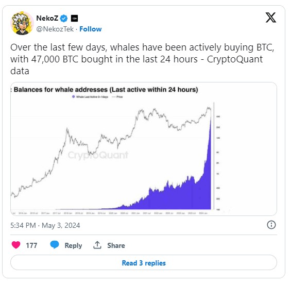Screen dimensions: 291x283
Task: Click the NekoZ display name
Action: point(47,18)
